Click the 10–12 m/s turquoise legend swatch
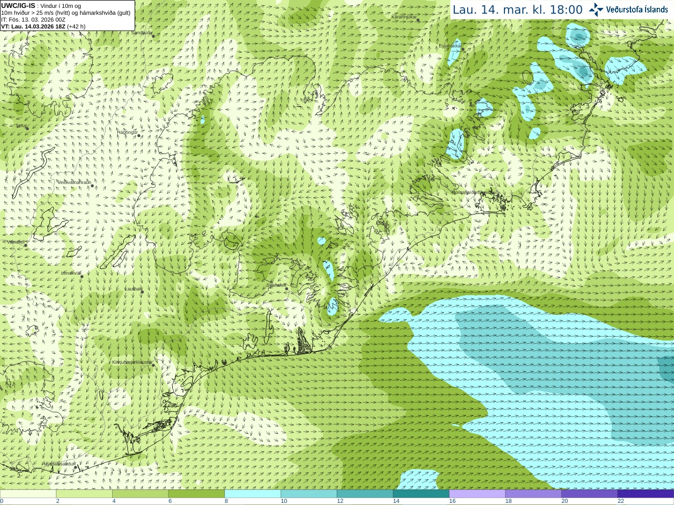This screenshot has height=505, width=674. pyautogui.click(x=309, y=494)
